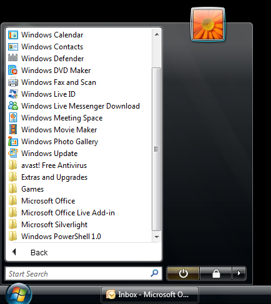Viewport: 271px width, 304px height.
Task: Expand the shutdown options arrow
Action: coord(239,273)
